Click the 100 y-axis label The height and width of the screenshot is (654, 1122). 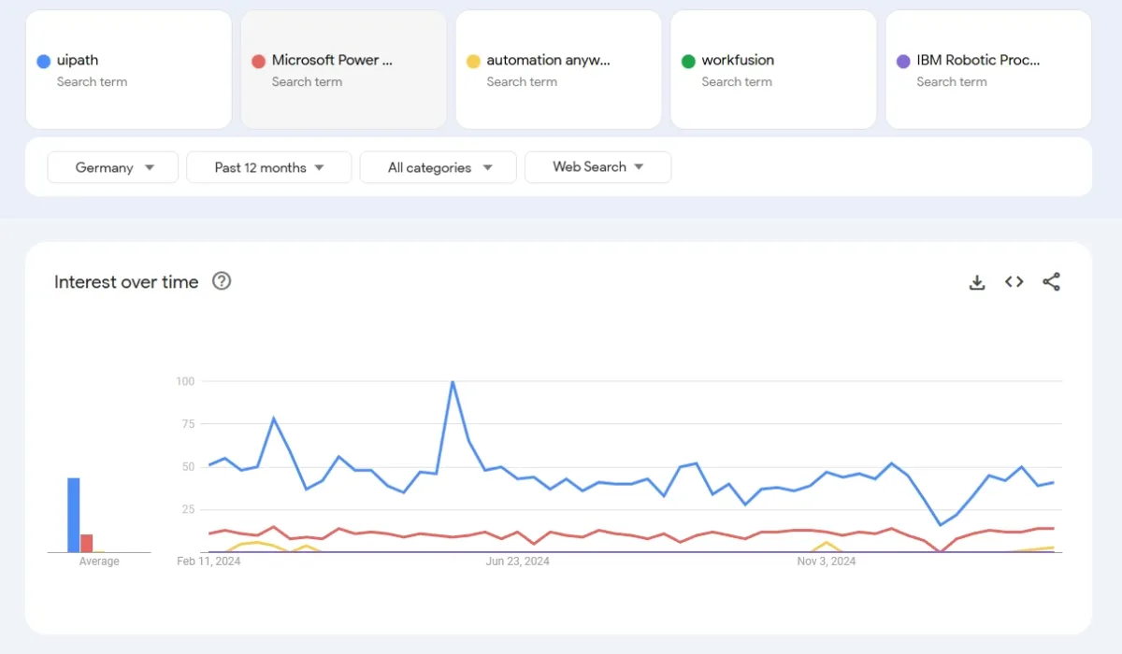(184, 381)
